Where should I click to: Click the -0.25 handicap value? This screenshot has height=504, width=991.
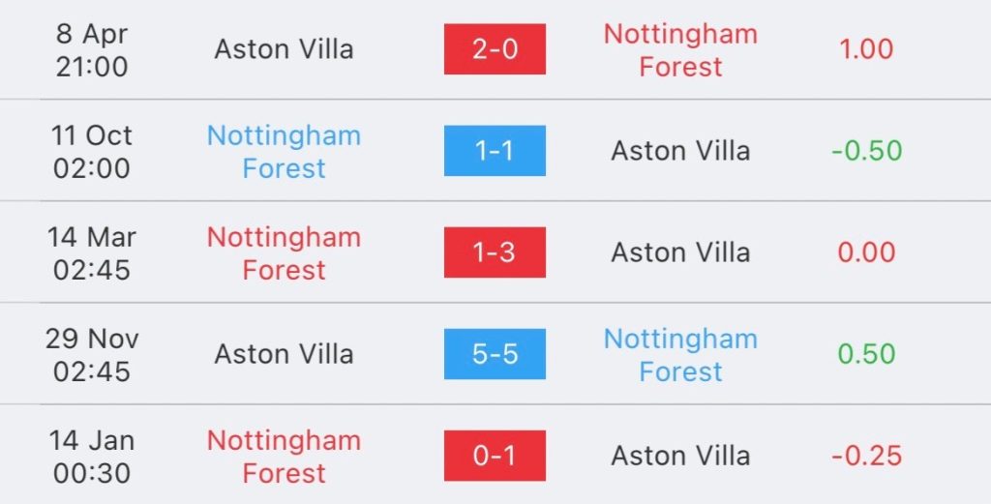tap(866, 456)
